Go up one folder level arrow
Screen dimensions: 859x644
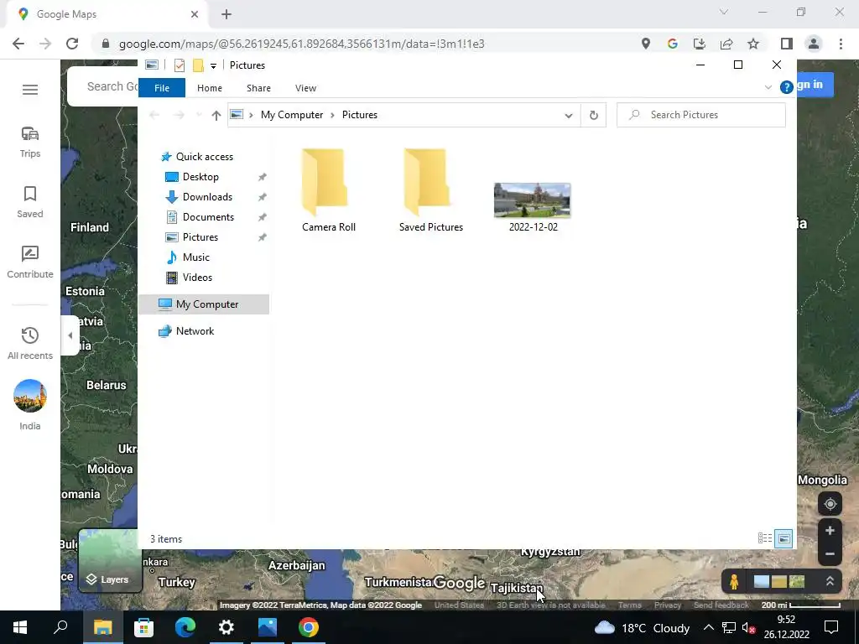[216, 115]
